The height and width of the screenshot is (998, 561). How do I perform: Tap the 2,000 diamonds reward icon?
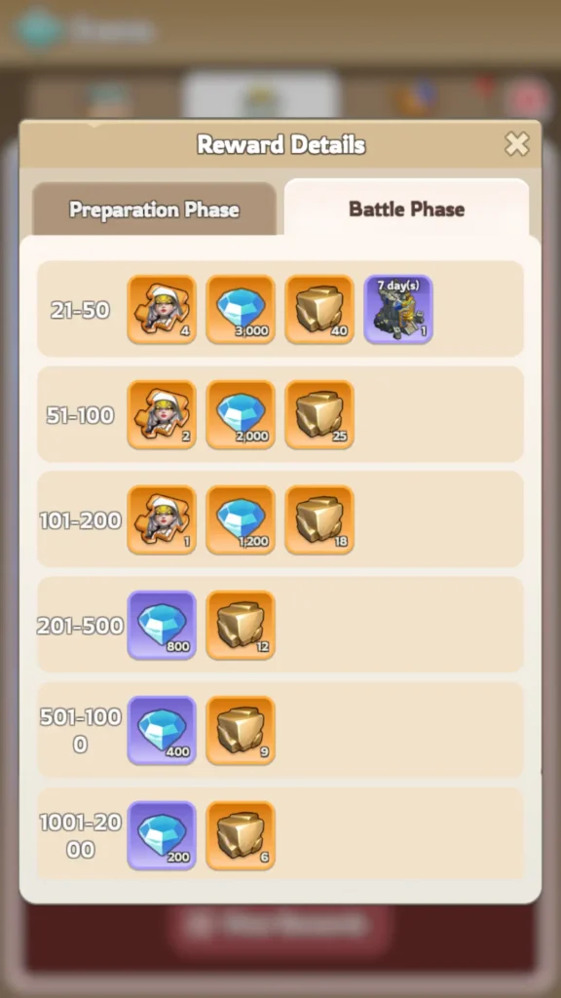[241, 415]
